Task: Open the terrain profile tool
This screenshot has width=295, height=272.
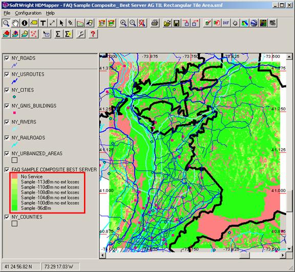Action: coord(80,23)
